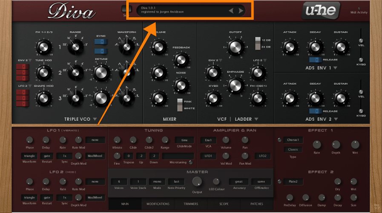Viewport: 382px width, 213px height.
Task: Toggle the Pink/White noise switch
Action: [180, 104]
